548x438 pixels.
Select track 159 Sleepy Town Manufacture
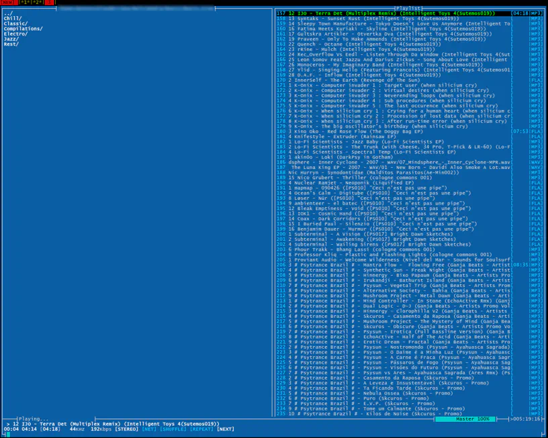pyautogui.click(x=410, y=23)
